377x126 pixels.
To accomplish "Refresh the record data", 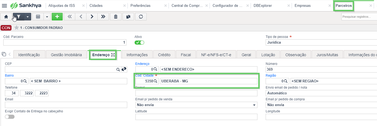I will (141, 17).
